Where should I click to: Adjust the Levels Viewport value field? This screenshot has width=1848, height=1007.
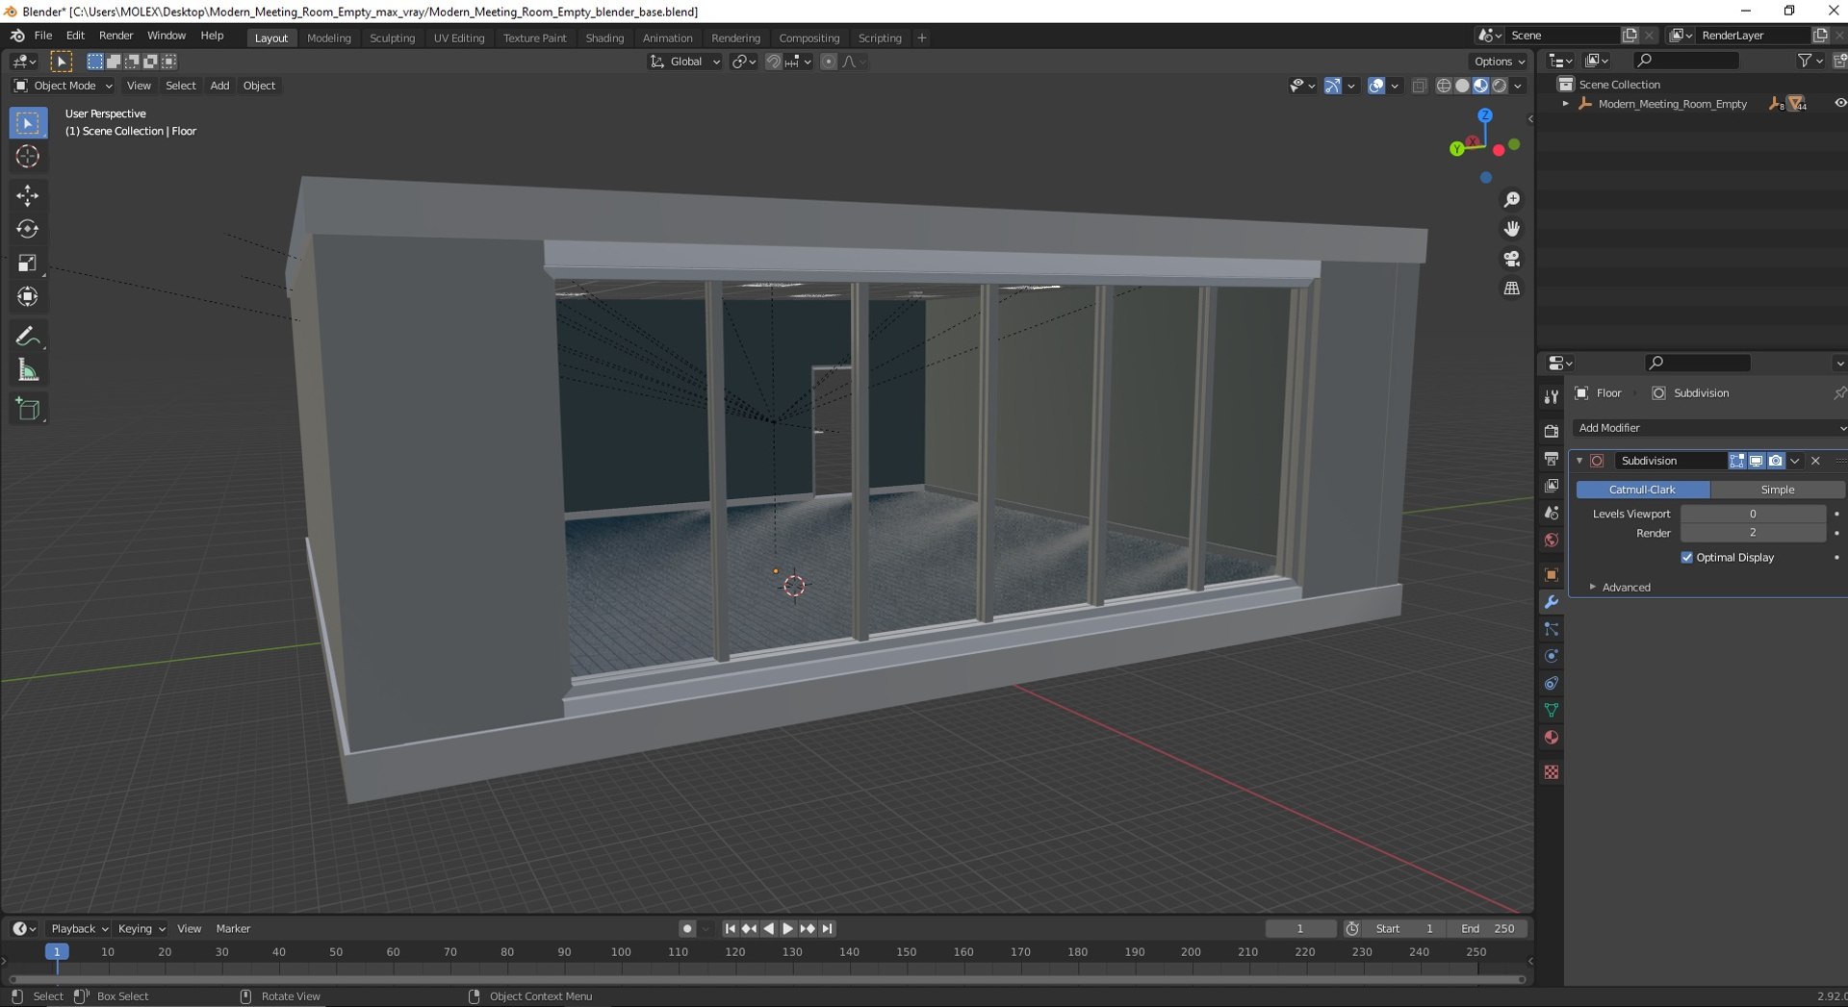pos(1753,514)
